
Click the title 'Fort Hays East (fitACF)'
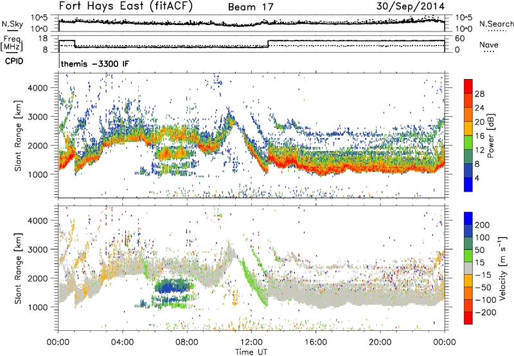[125, 6]
